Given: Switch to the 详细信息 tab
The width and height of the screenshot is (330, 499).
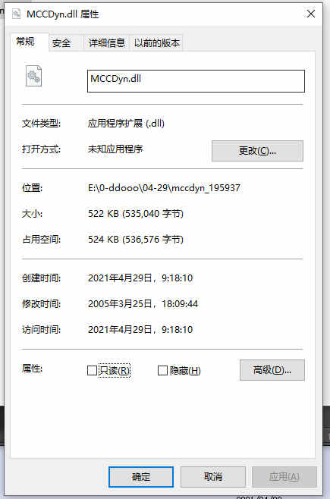Looking at the screenshot, I should click(107, 43).
